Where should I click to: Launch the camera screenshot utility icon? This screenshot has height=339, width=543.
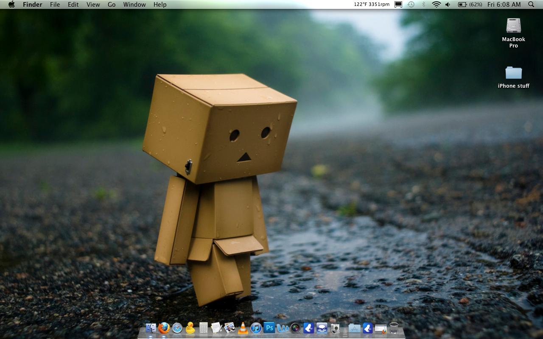(x=335, y=328)
